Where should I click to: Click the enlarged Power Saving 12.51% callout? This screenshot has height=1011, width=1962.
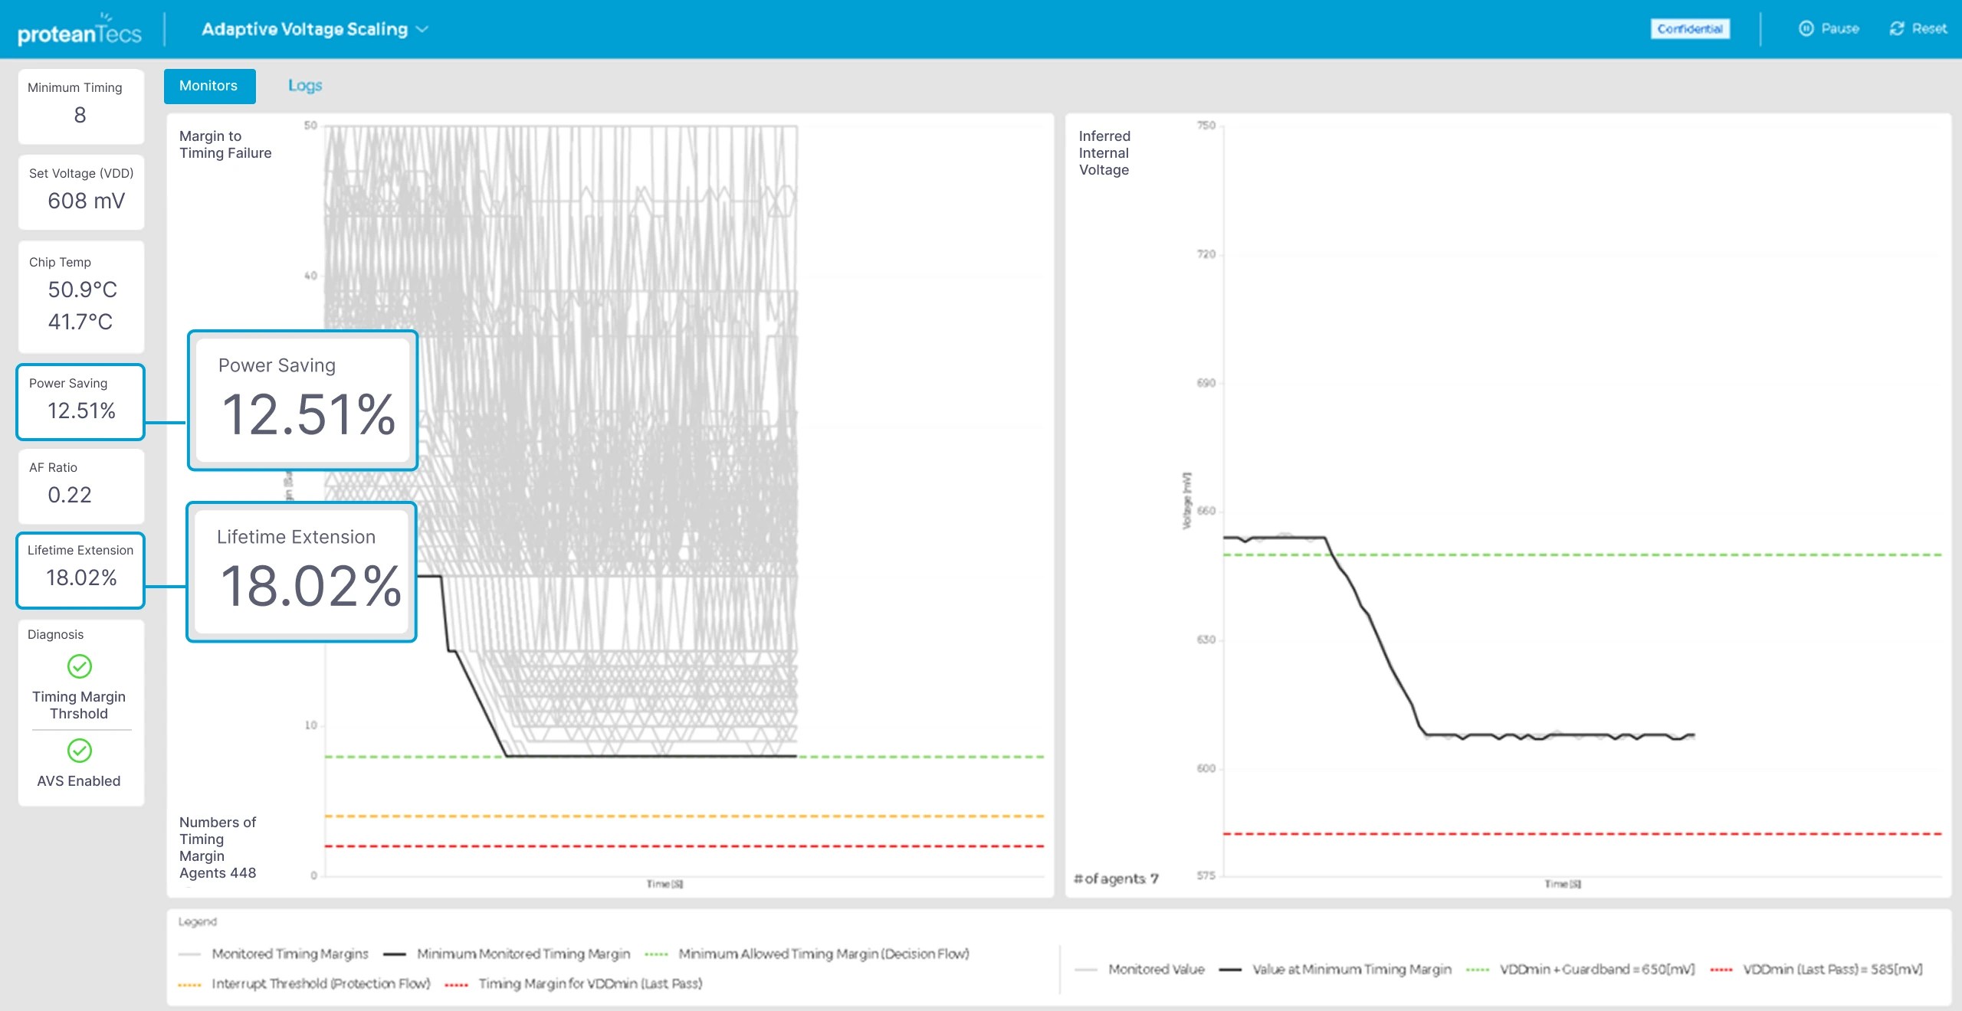click(x=303, y=400)
